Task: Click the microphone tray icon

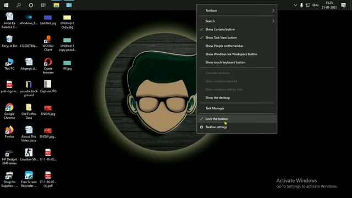Action: [301, 5]
